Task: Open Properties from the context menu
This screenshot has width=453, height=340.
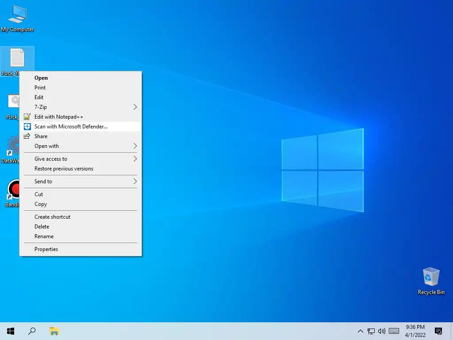Action: [x=81, y=249]
